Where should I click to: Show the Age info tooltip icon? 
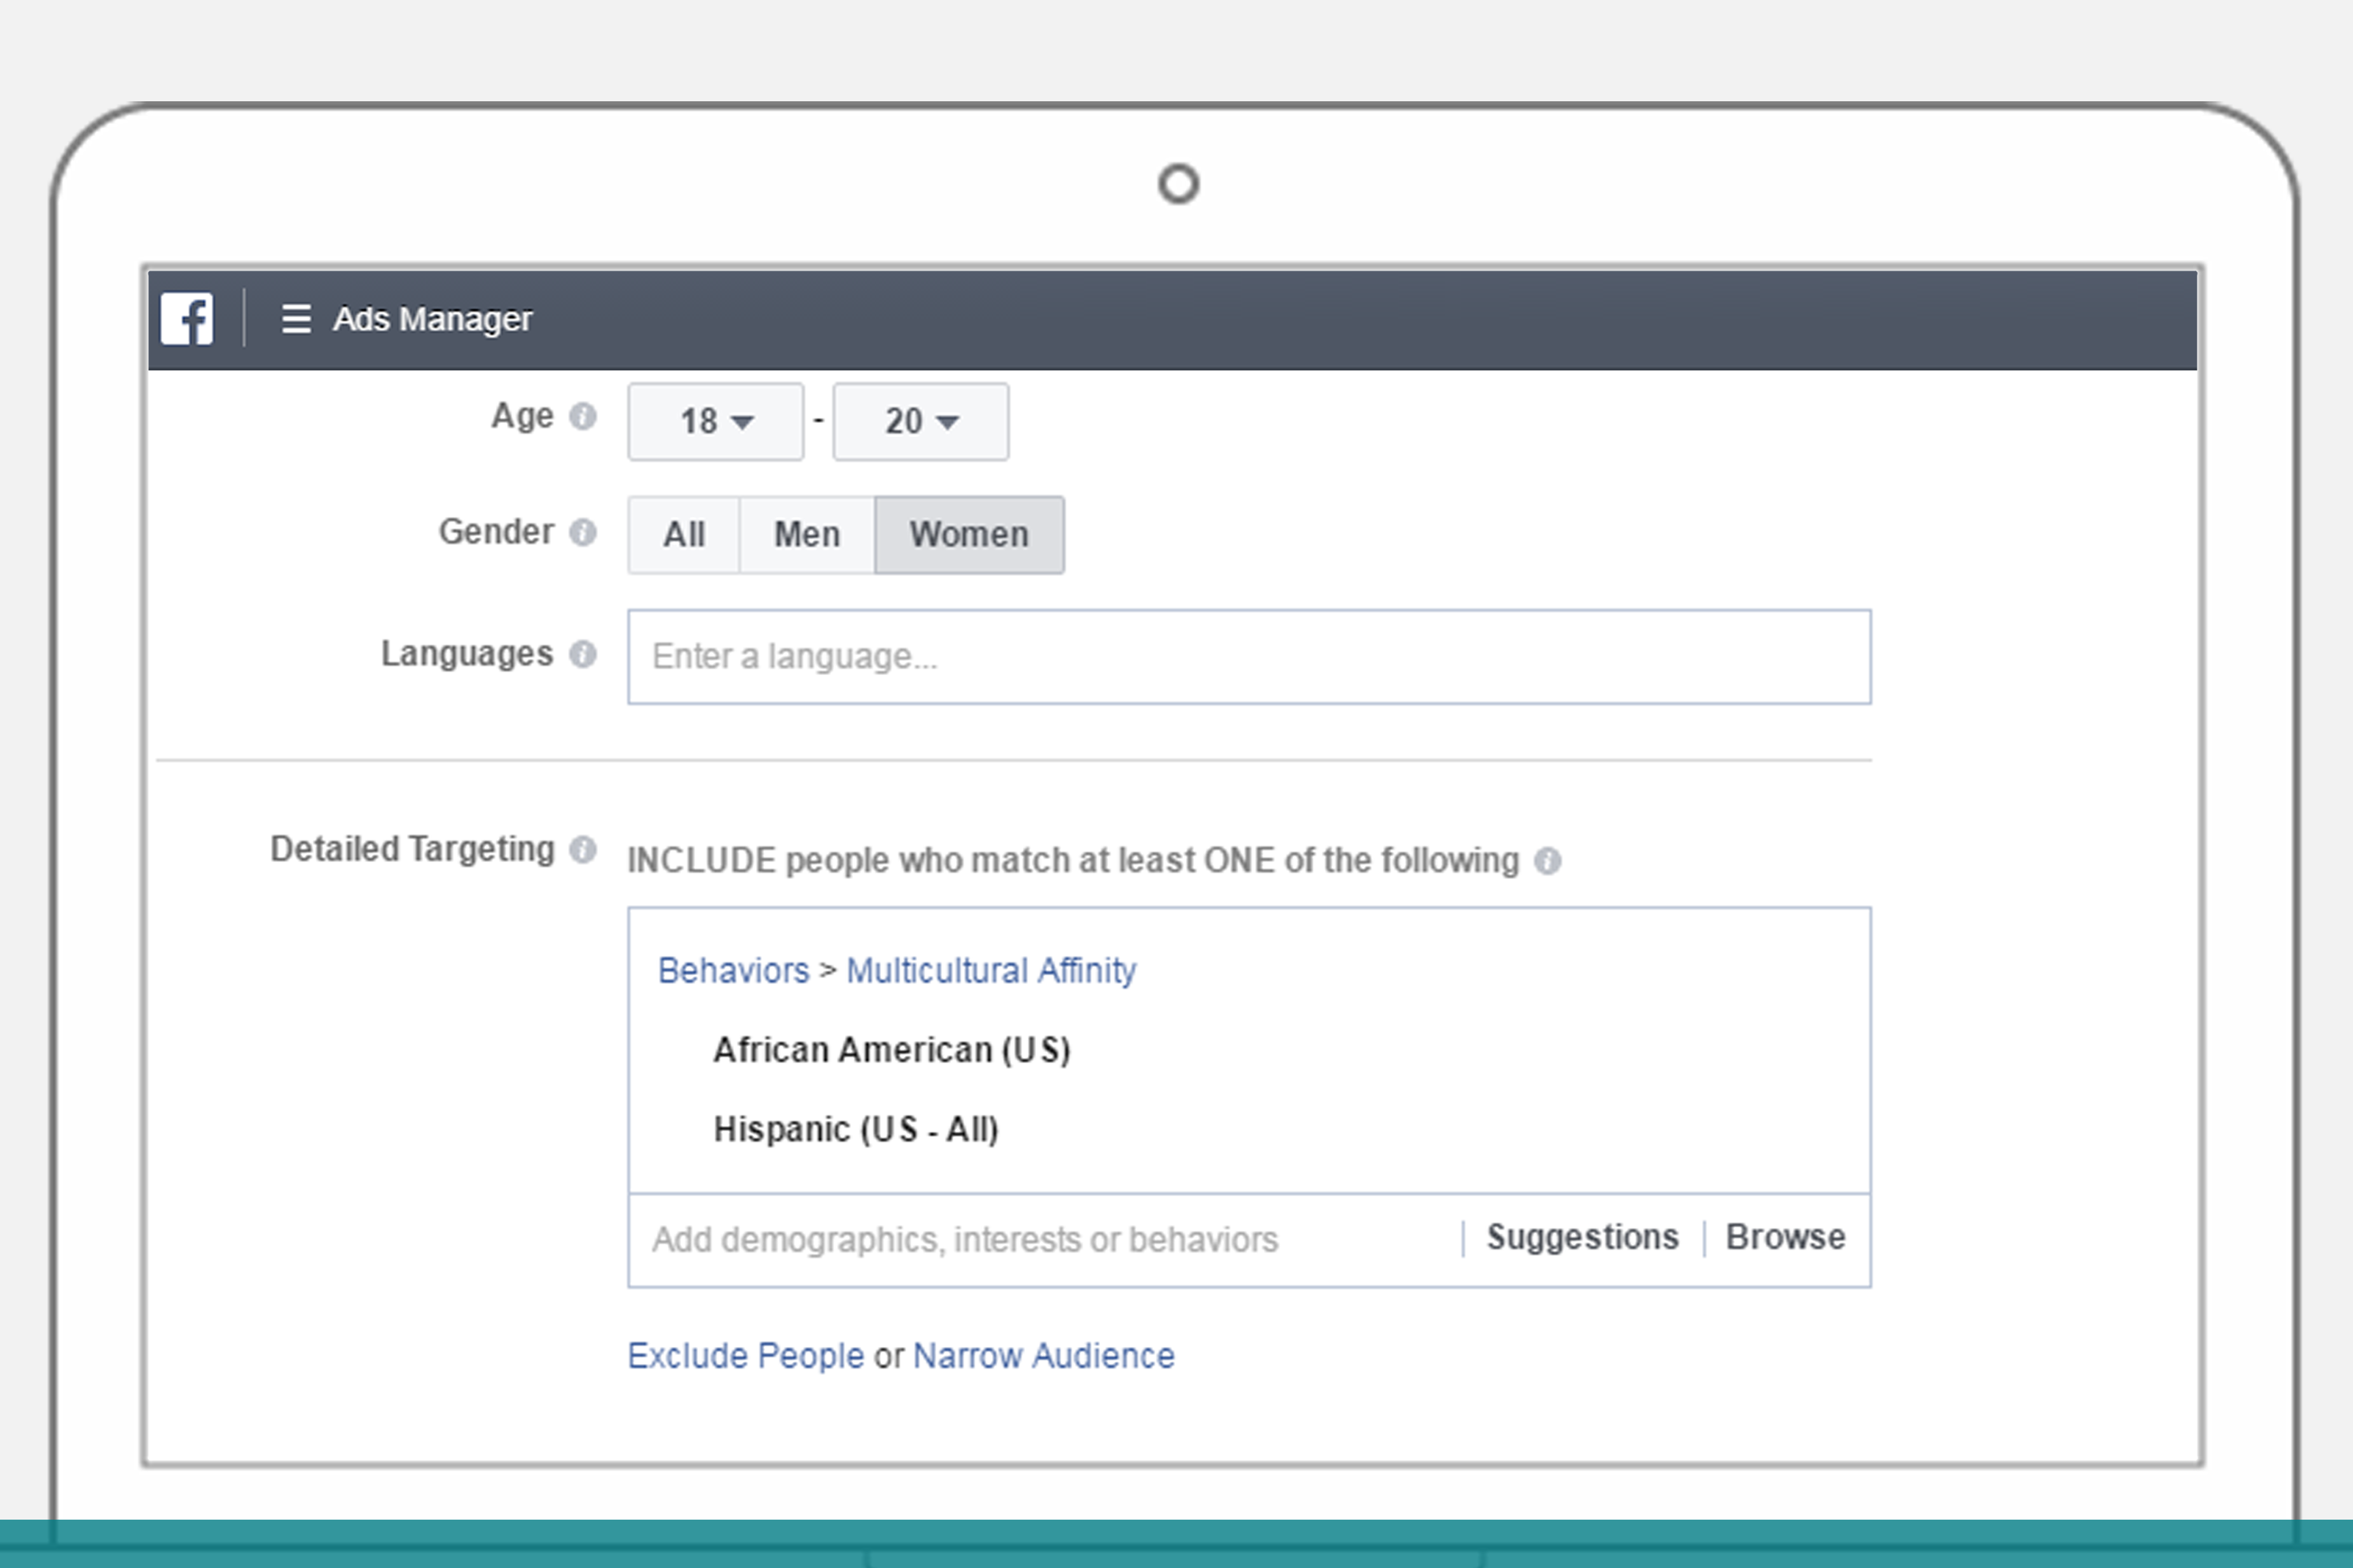tap(582, 416)
